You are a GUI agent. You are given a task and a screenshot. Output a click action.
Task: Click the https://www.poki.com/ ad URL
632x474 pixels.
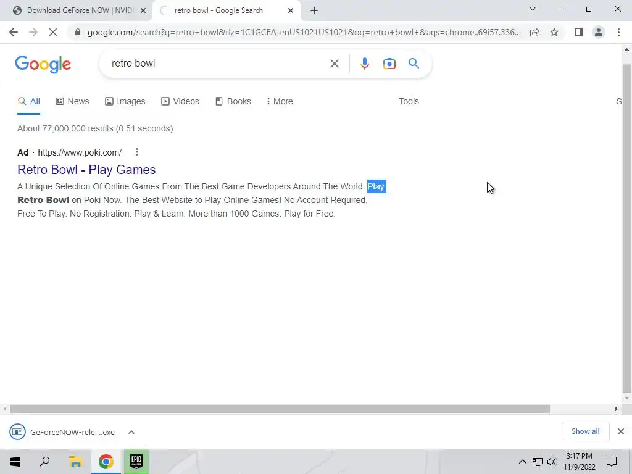[80, 152]
